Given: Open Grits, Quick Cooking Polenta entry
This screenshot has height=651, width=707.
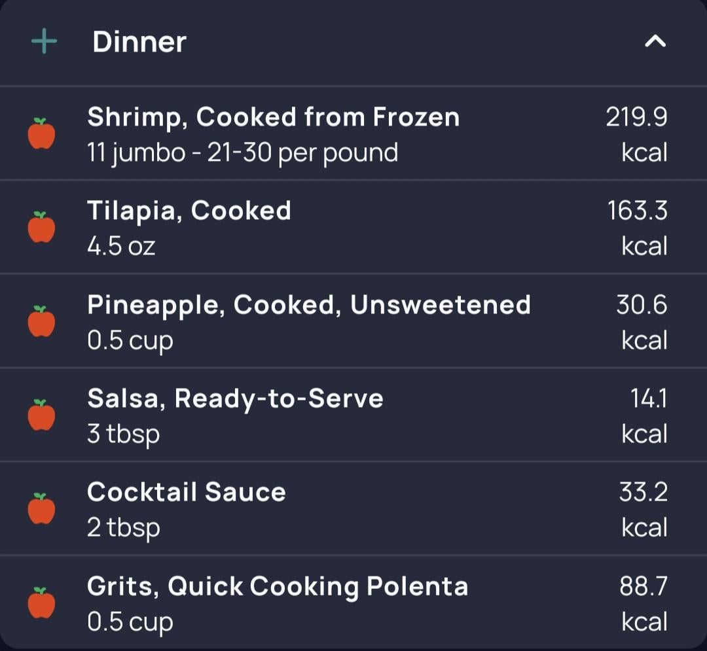Looking at the screenshot, I should coord(353,603).
